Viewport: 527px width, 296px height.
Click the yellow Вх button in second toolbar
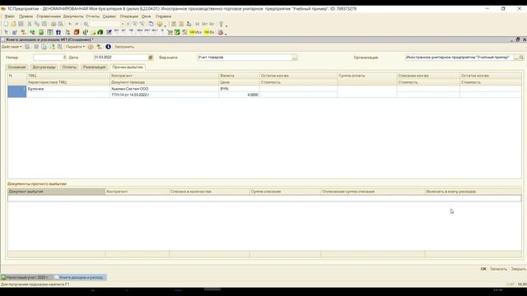[x=209, y=32]
